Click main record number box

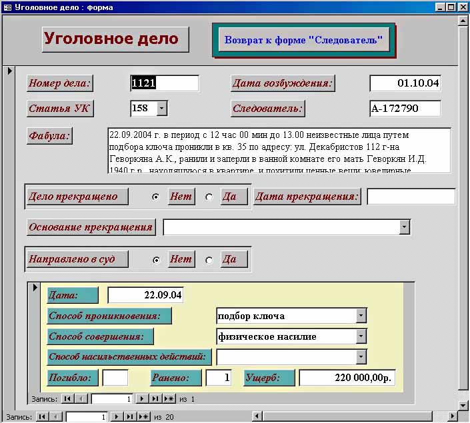[86, 417]
